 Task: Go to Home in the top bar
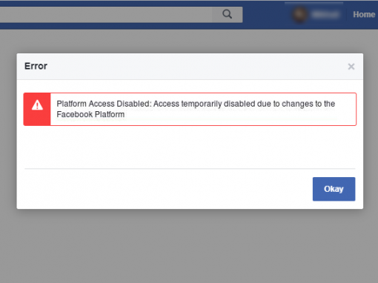pos(364,15)
